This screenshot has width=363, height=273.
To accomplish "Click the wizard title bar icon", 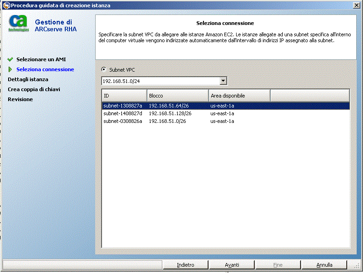I will pos(6,5).
